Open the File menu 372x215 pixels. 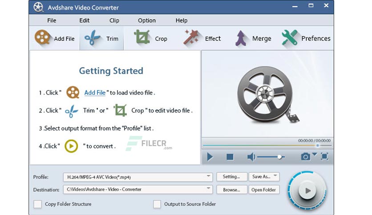pos(52,20)
